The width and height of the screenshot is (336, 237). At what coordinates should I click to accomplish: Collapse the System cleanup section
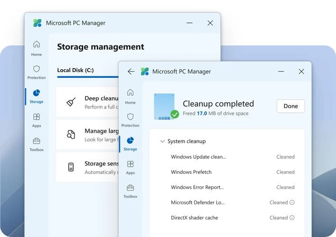162,141
